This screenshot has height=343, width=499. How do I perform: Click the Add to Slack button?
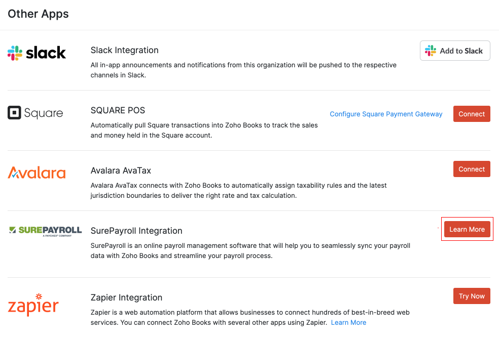click(x=455, y=51)
